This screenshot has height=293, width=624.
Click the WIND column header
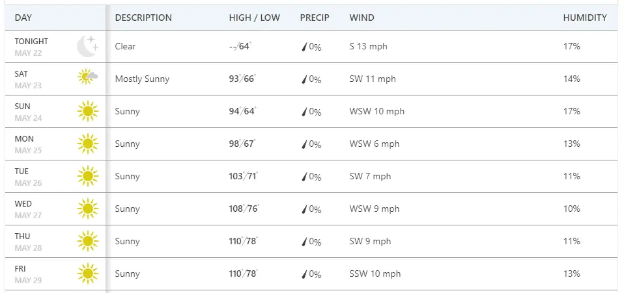(362, 18)
